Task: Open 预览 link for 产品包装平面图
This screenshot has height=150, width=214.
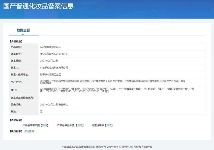Action: [44, 125]
